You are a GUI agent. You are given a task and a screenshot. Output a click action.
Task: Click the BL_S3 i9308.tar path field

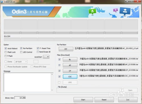click(x=109, y=59)
